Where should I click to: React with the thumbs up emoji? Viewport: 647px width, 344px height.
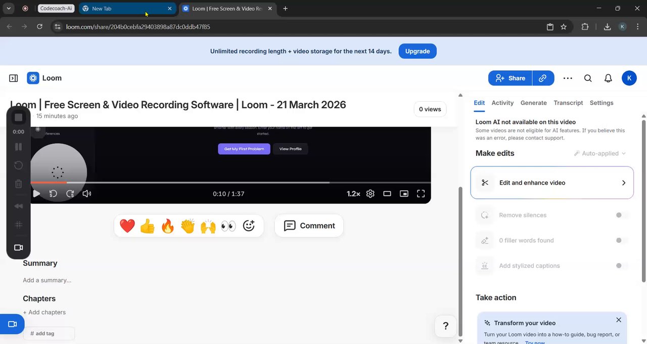(148, 226)
